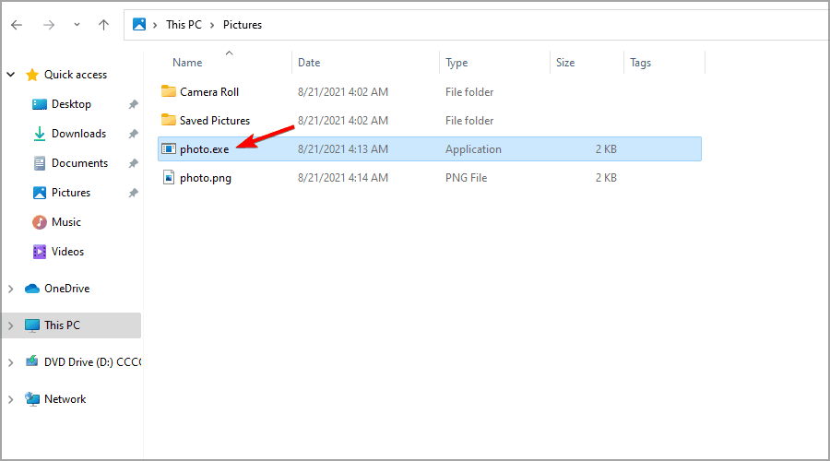Image resolution: width=830 pixels, height=461 pixels.
Task: Click the photo.png image file icon
Action: tap(169, 177)
